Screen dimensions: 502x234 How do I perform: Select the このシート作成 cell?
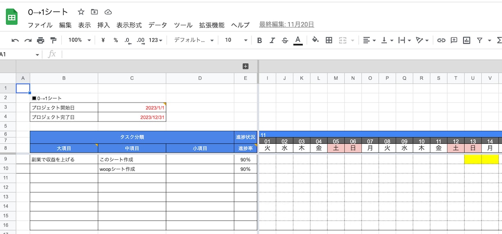(132, 159)
